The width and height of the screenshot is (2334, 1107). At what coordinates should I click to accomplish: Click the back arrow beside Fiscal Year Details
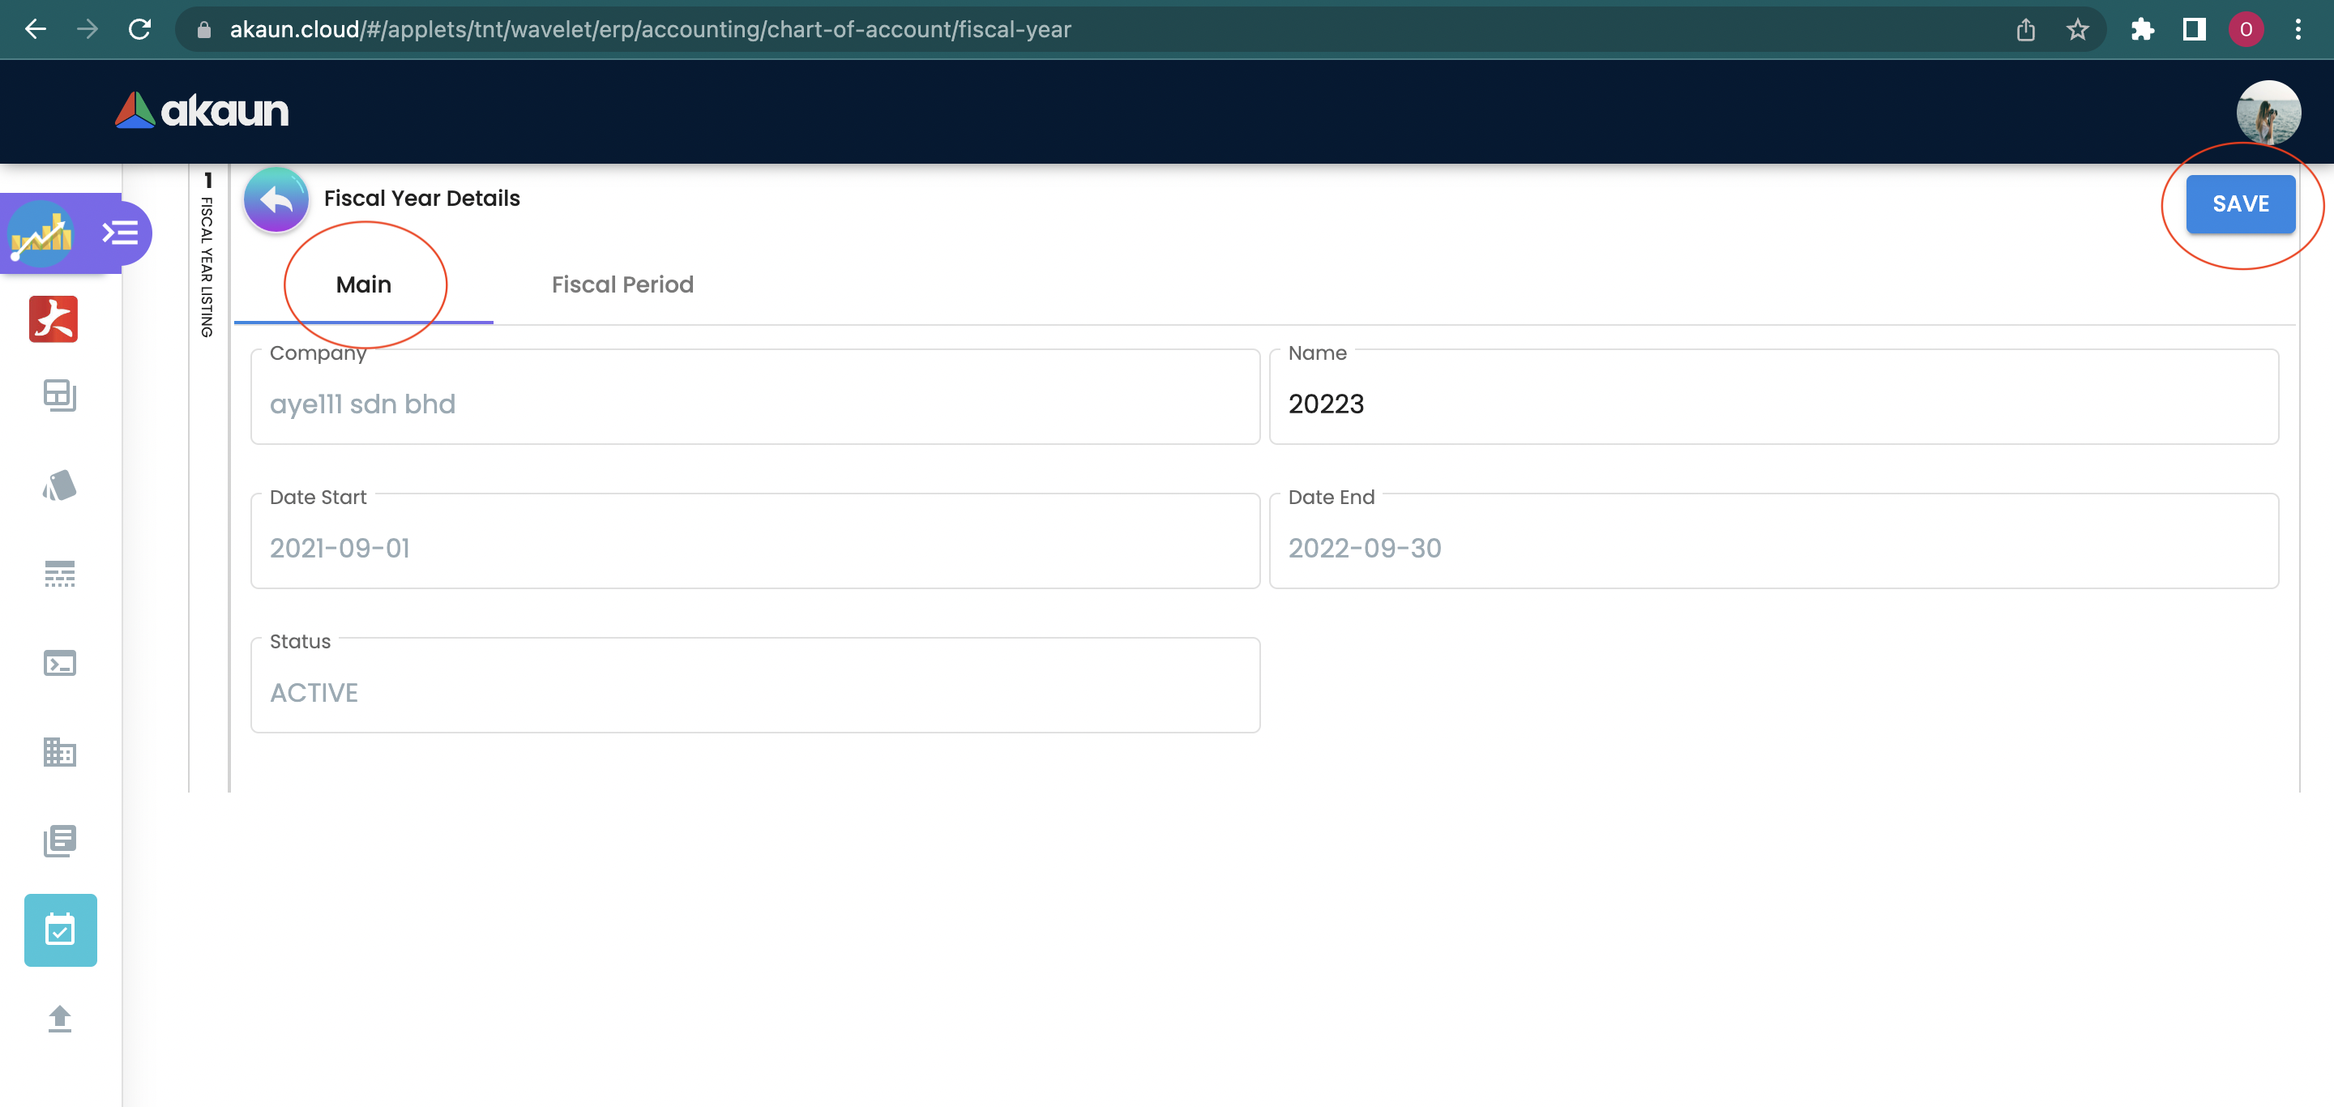(x=276, y=199)
